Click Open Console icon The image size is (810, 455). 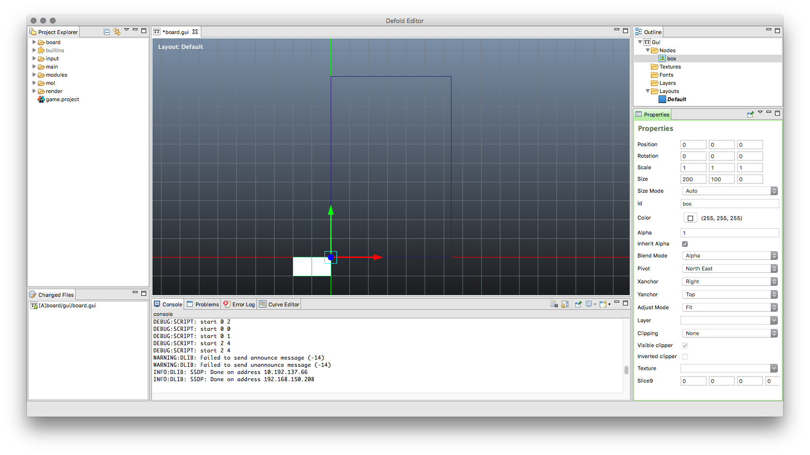click(x=603, y=304)
